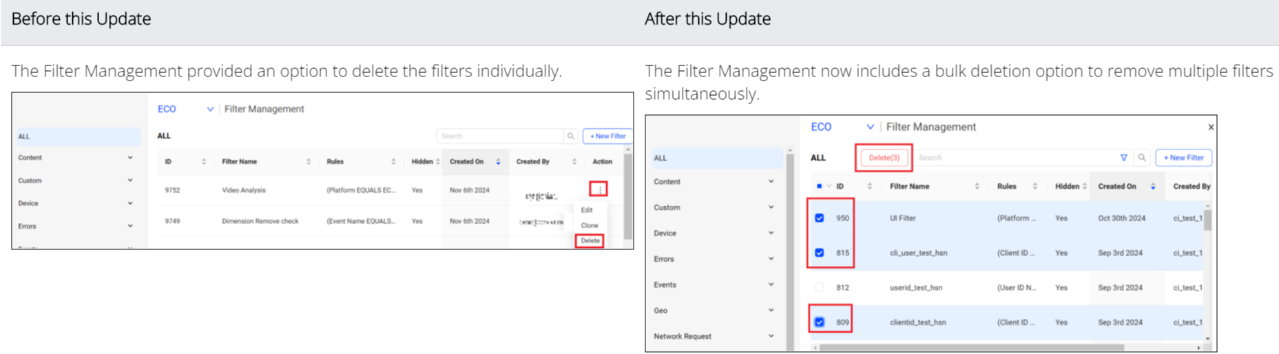The width and height of the screenshot is (1279, 354).
Task: Sort by Filter Name in the table with Action column
Action: point(308,162)
